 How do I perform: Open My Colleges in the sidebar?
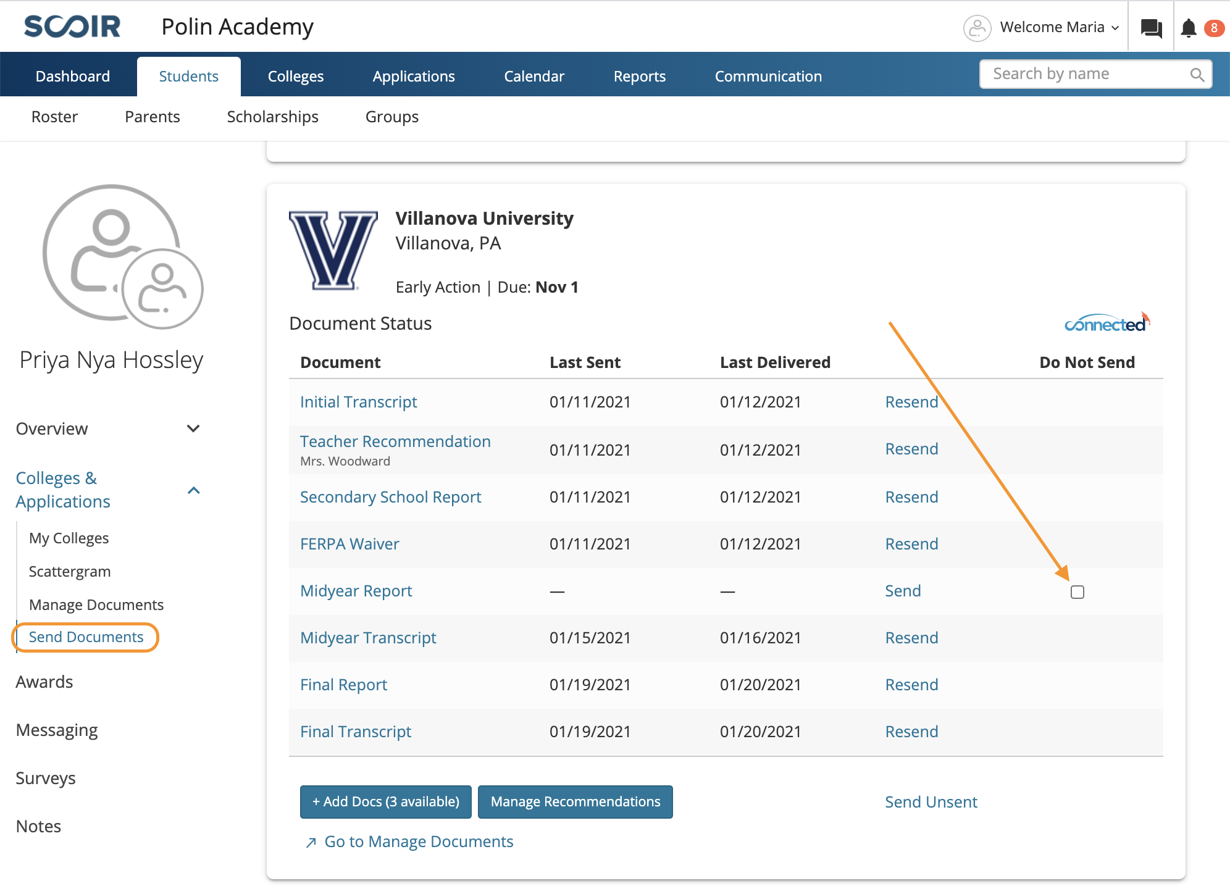click(69, 538)
